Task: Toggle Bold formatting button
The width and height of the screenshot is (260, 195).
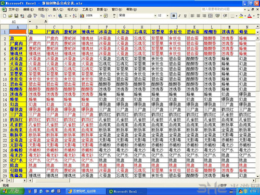Action: point(174,16)
